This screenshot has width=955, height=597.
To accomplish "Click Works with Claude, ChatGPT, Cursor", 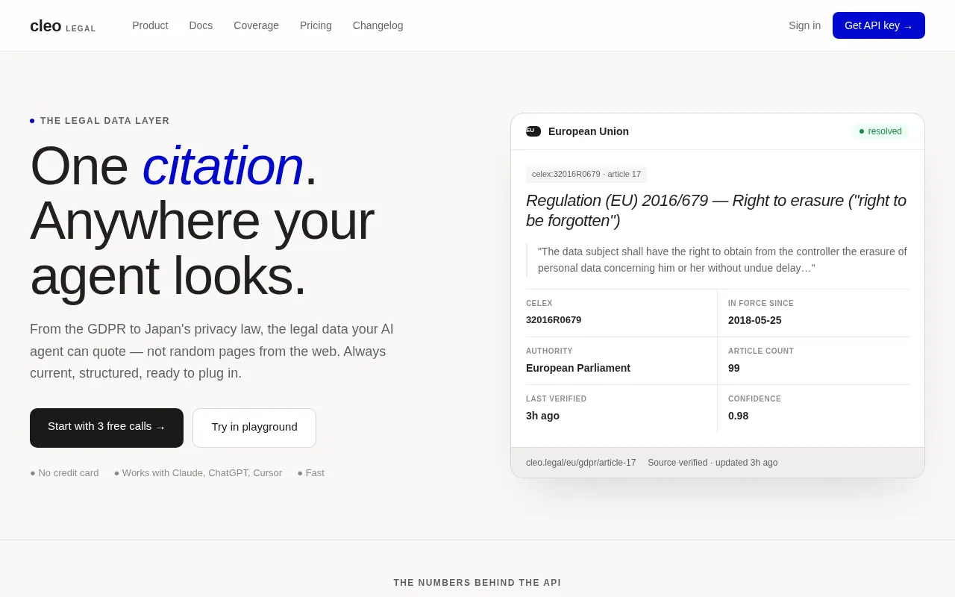I will pyautogui.click(x=198, y=472).
